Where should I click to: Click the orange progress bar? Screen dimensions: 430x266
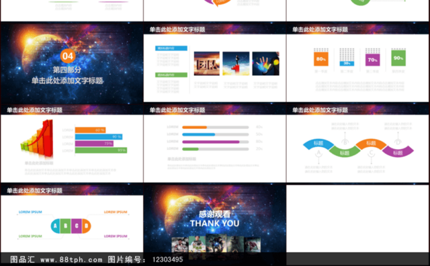pos(194,127)
